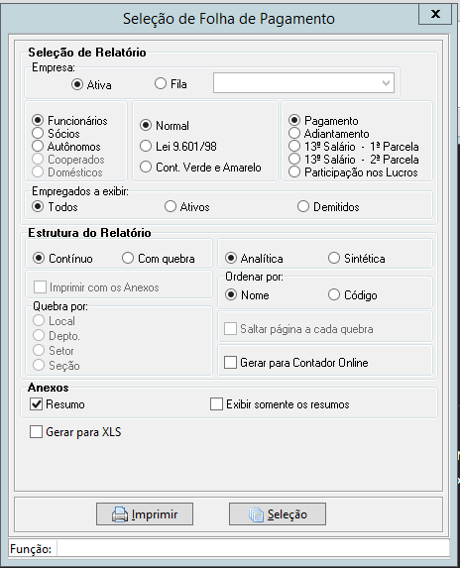Order report by Nome
460x568 pixels.
[231, 294]
